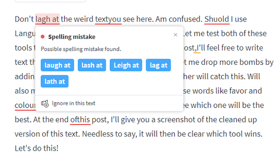
Task: Click the red spelling mistake dot indicator
Action: (x=43, y=37)
